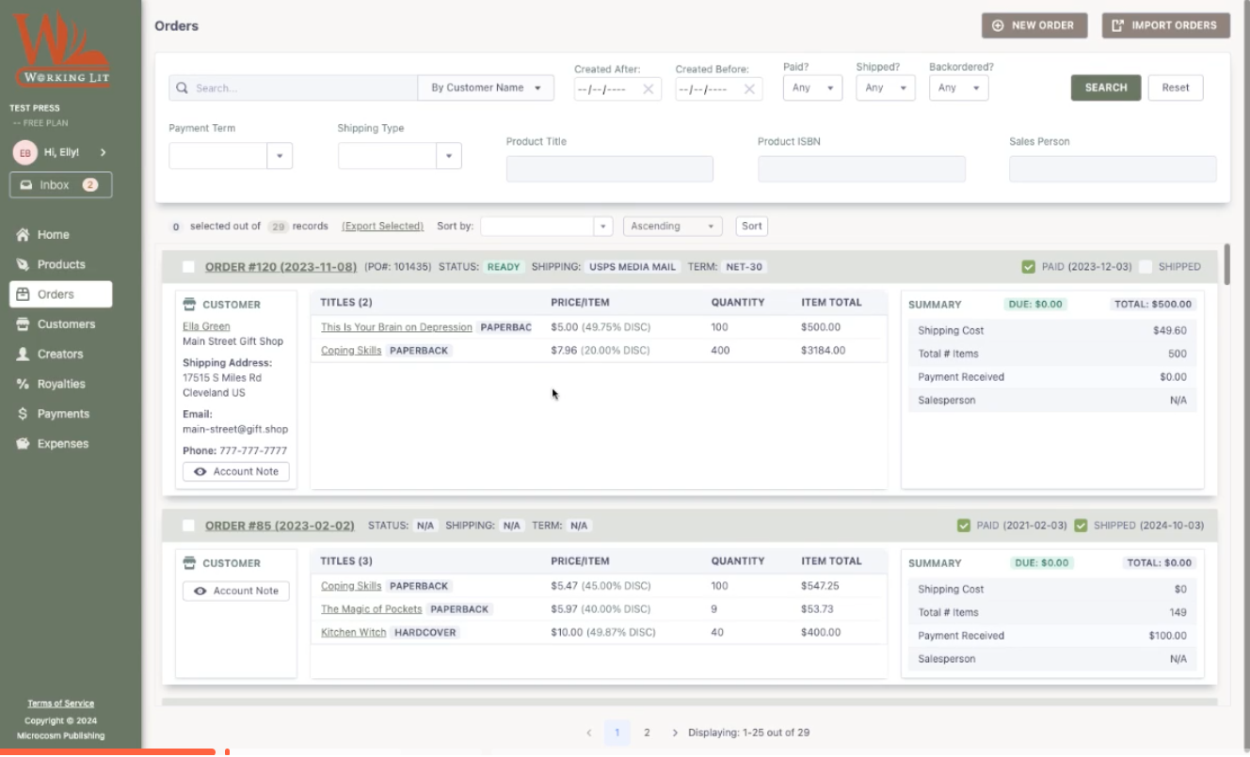Open the Creators section in sidebar
1250x757 pixels.
click(x=60, y=355)
